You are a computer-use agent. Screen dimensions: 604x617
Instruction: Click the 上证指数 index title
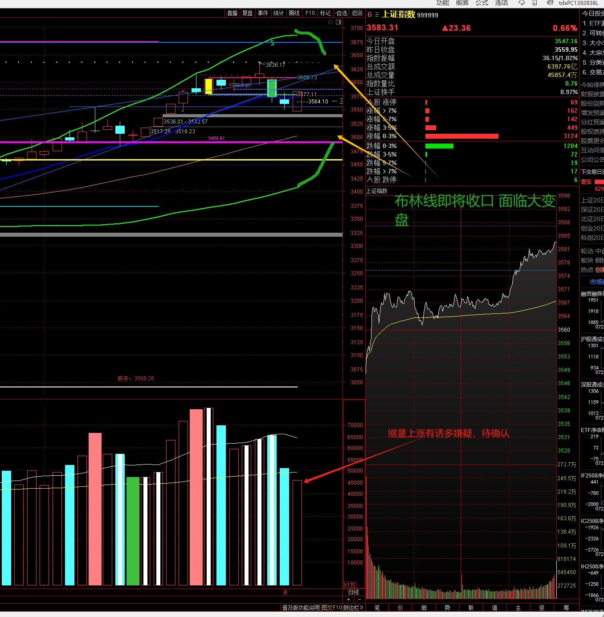(x=399, y=14)
